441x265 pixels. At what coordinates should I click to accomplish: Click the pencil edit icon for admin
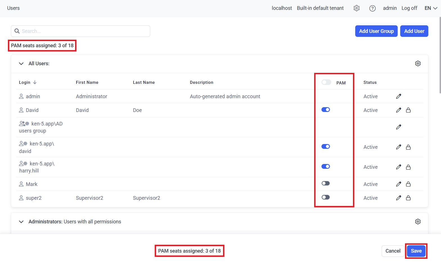click(399, 96)
